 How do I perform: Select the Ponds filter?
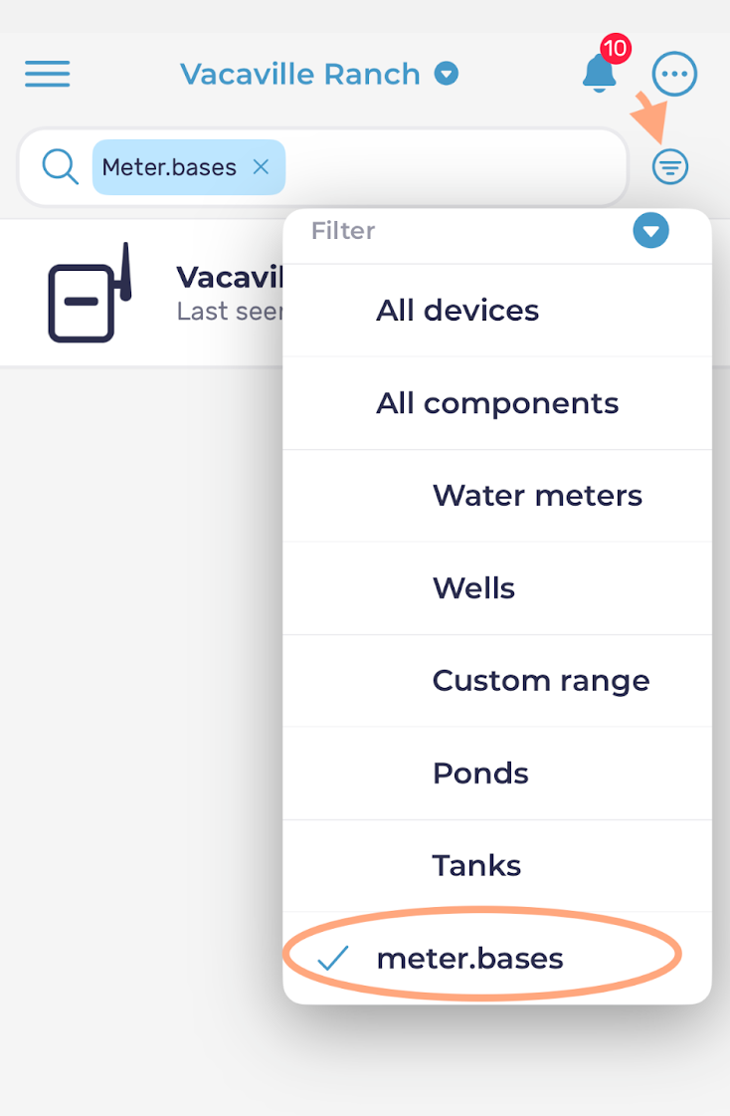[497, 773]
